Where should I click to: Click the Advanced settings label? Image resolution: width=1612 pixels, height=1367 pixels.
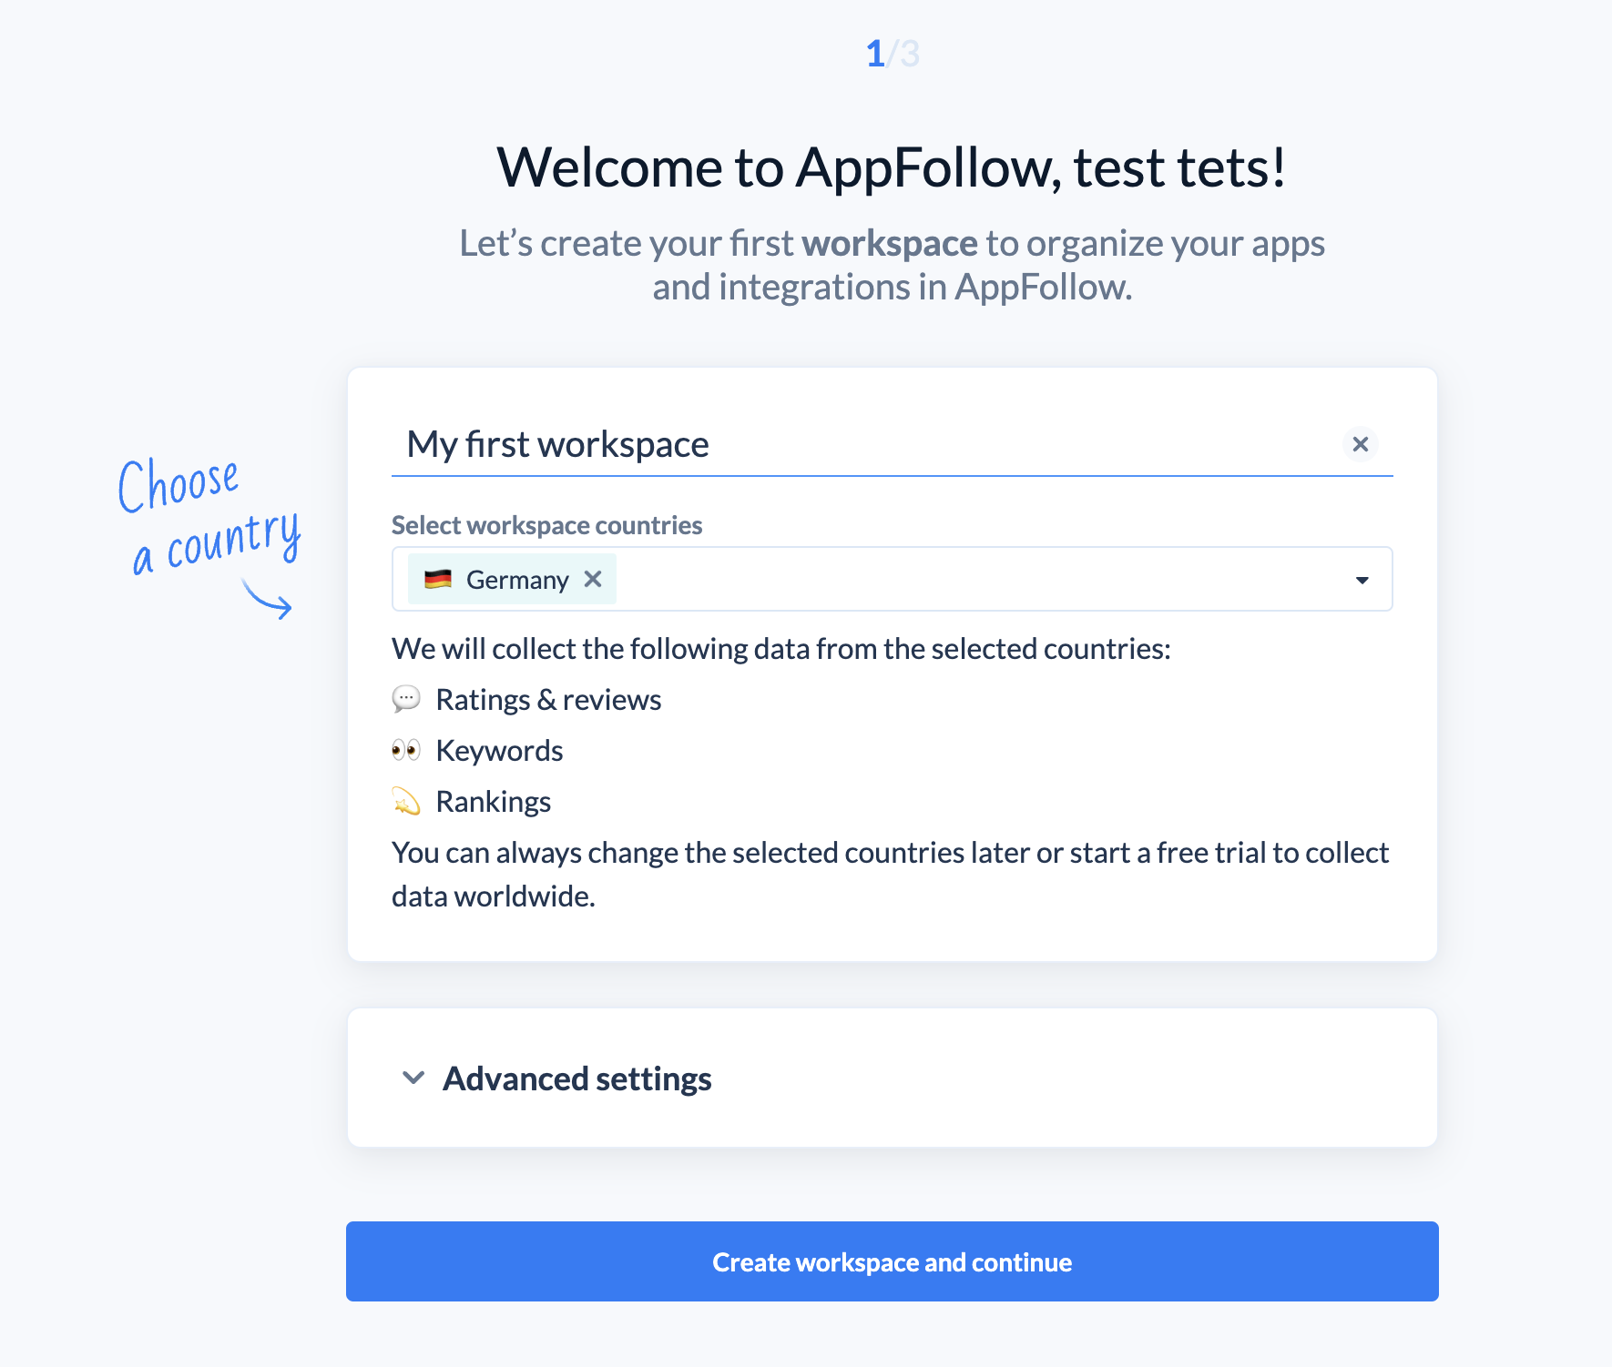(576, 1078)
